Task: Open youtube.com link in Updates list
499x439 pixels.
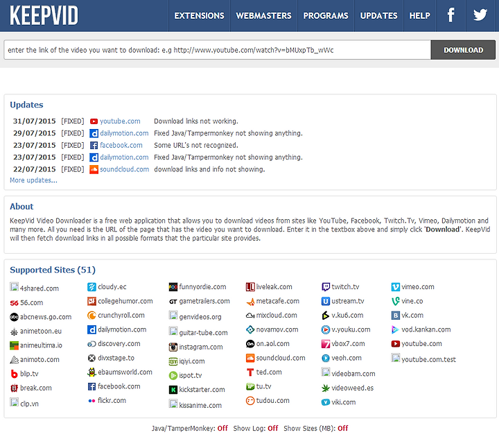Action: (x=120, y=121)
